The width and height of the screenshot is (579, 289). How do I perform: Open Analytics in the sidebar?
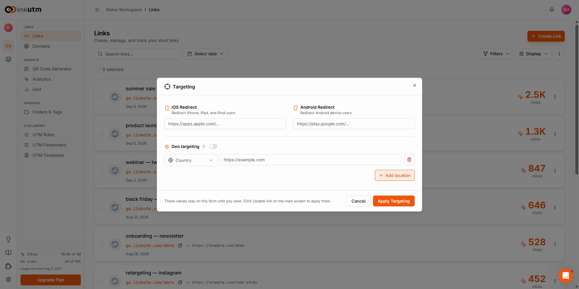click(51, 79)
